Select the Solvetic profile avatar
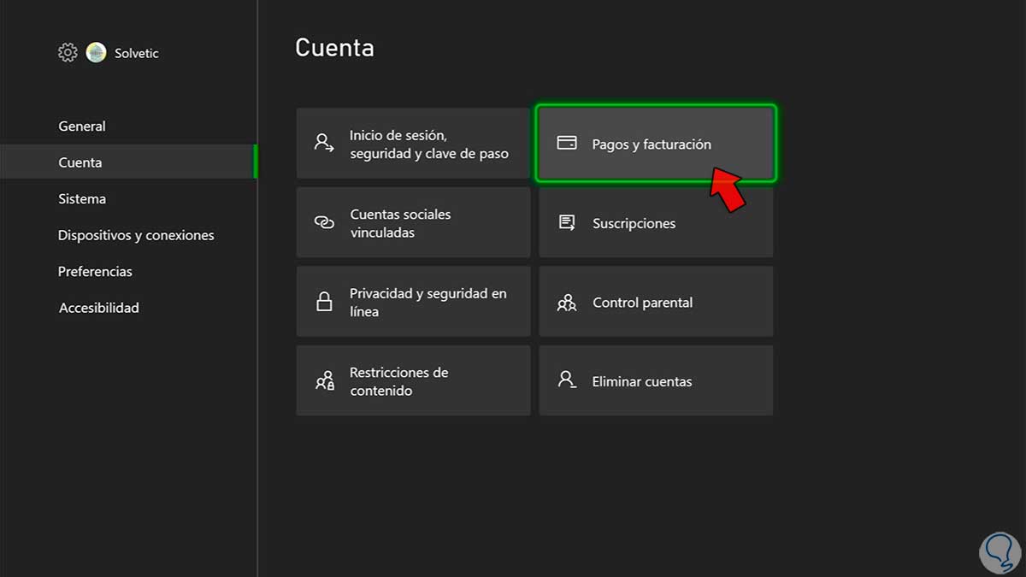This screenshot has width=1026, height=577. point(96,53)
